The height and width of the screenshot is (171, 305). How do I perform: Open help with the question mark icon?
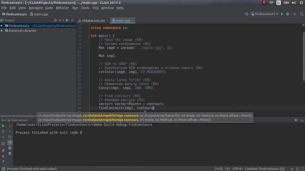[3, 162]
